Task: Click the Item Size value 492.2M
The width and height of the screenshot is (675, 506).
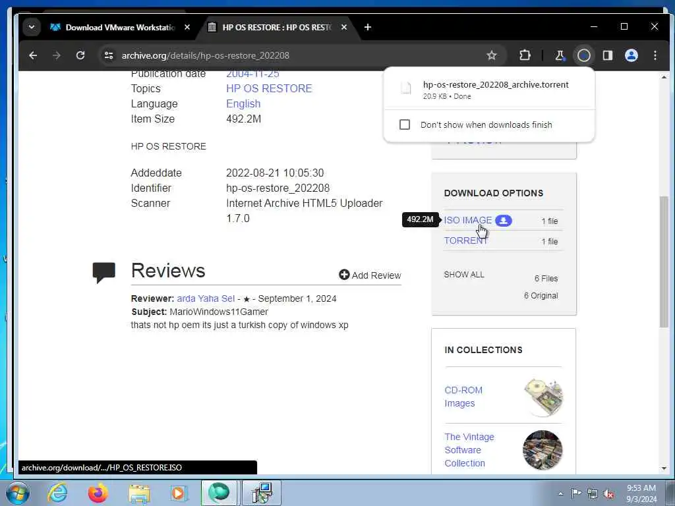Action: 243,119
